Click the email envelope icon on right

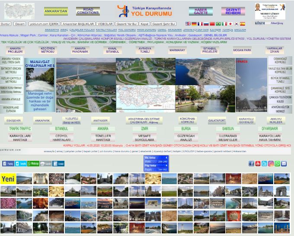(284, 163)
